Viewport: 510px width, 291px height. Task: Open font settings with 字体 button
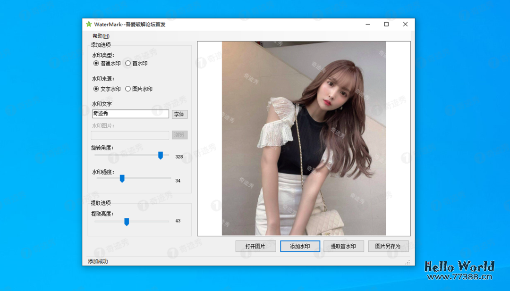tap(179, 114)
